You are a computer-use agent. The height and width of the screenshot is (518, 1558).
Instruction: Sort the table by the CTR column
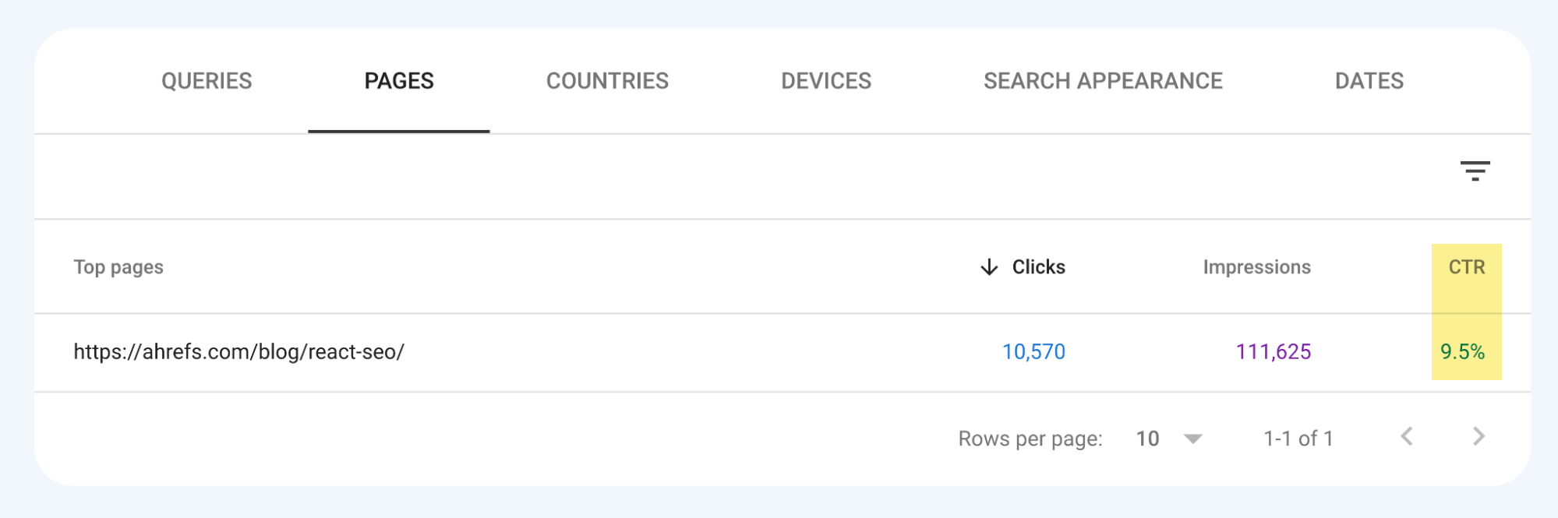(1466, 267)
